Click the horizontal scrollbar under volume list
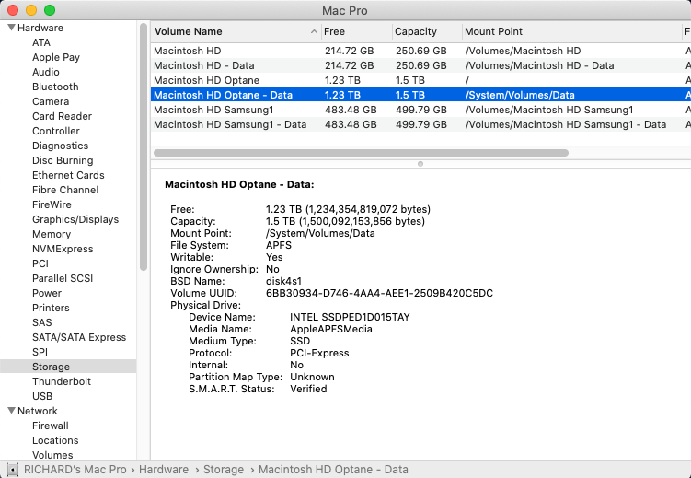Viewport: 691px width, 478px height. [x=361, y=153]
